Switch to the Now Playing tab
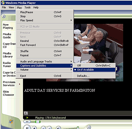The image size is (132, 129). point(8,26)
